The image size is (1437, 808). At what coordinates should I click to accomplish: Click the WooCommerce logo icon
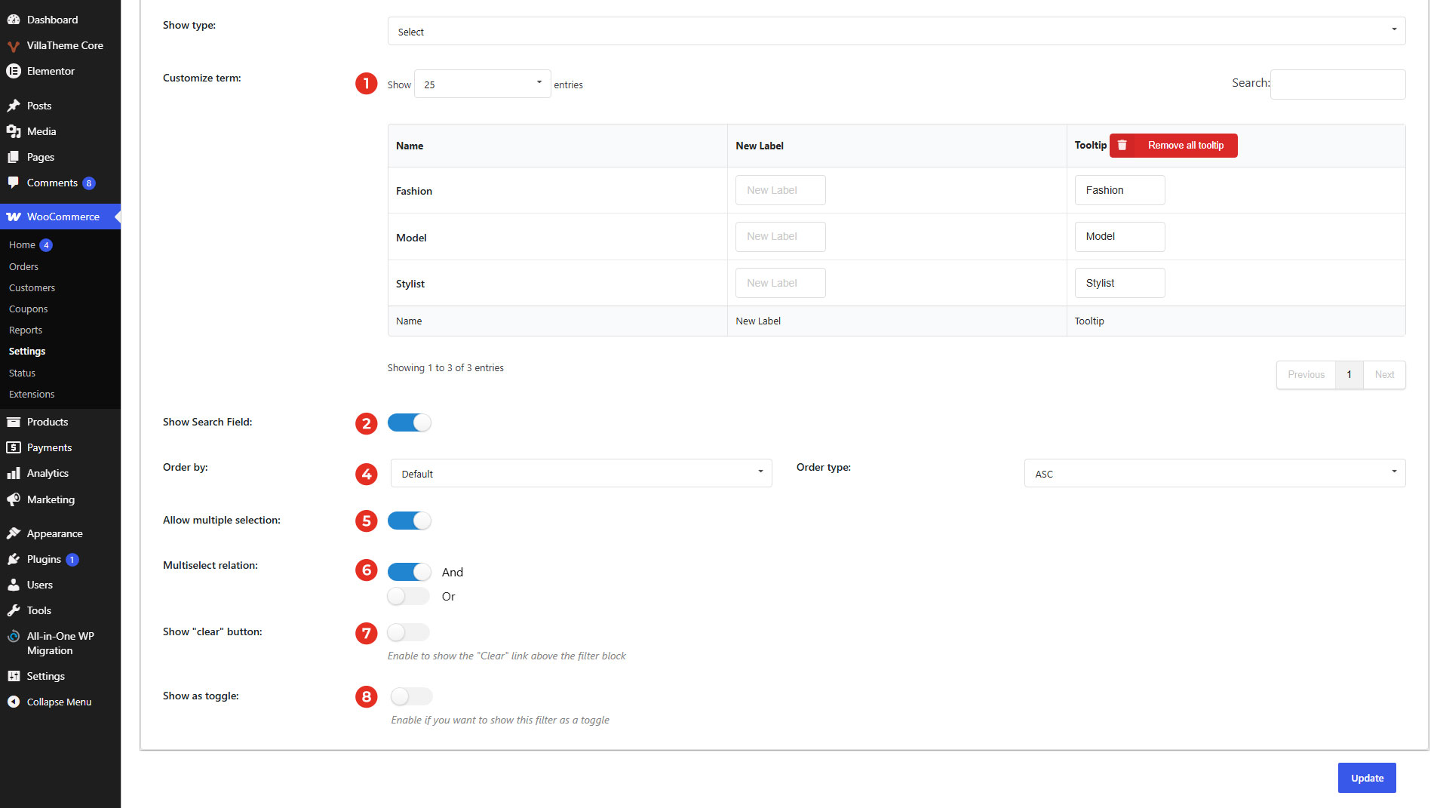coord(14,217)
